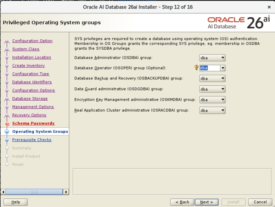Image resolution: width=275 pixels, height=207 pixels.
Task: Click the Configuration Option step marker icon
Action: pos(7,41)
